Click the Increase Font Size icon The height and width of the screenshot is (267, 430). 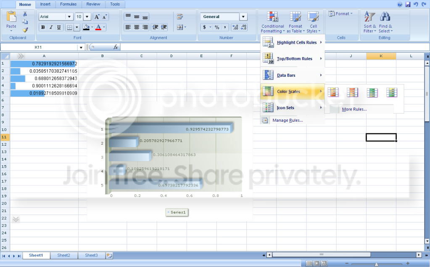pyautogui.click(x=96, y=17)
